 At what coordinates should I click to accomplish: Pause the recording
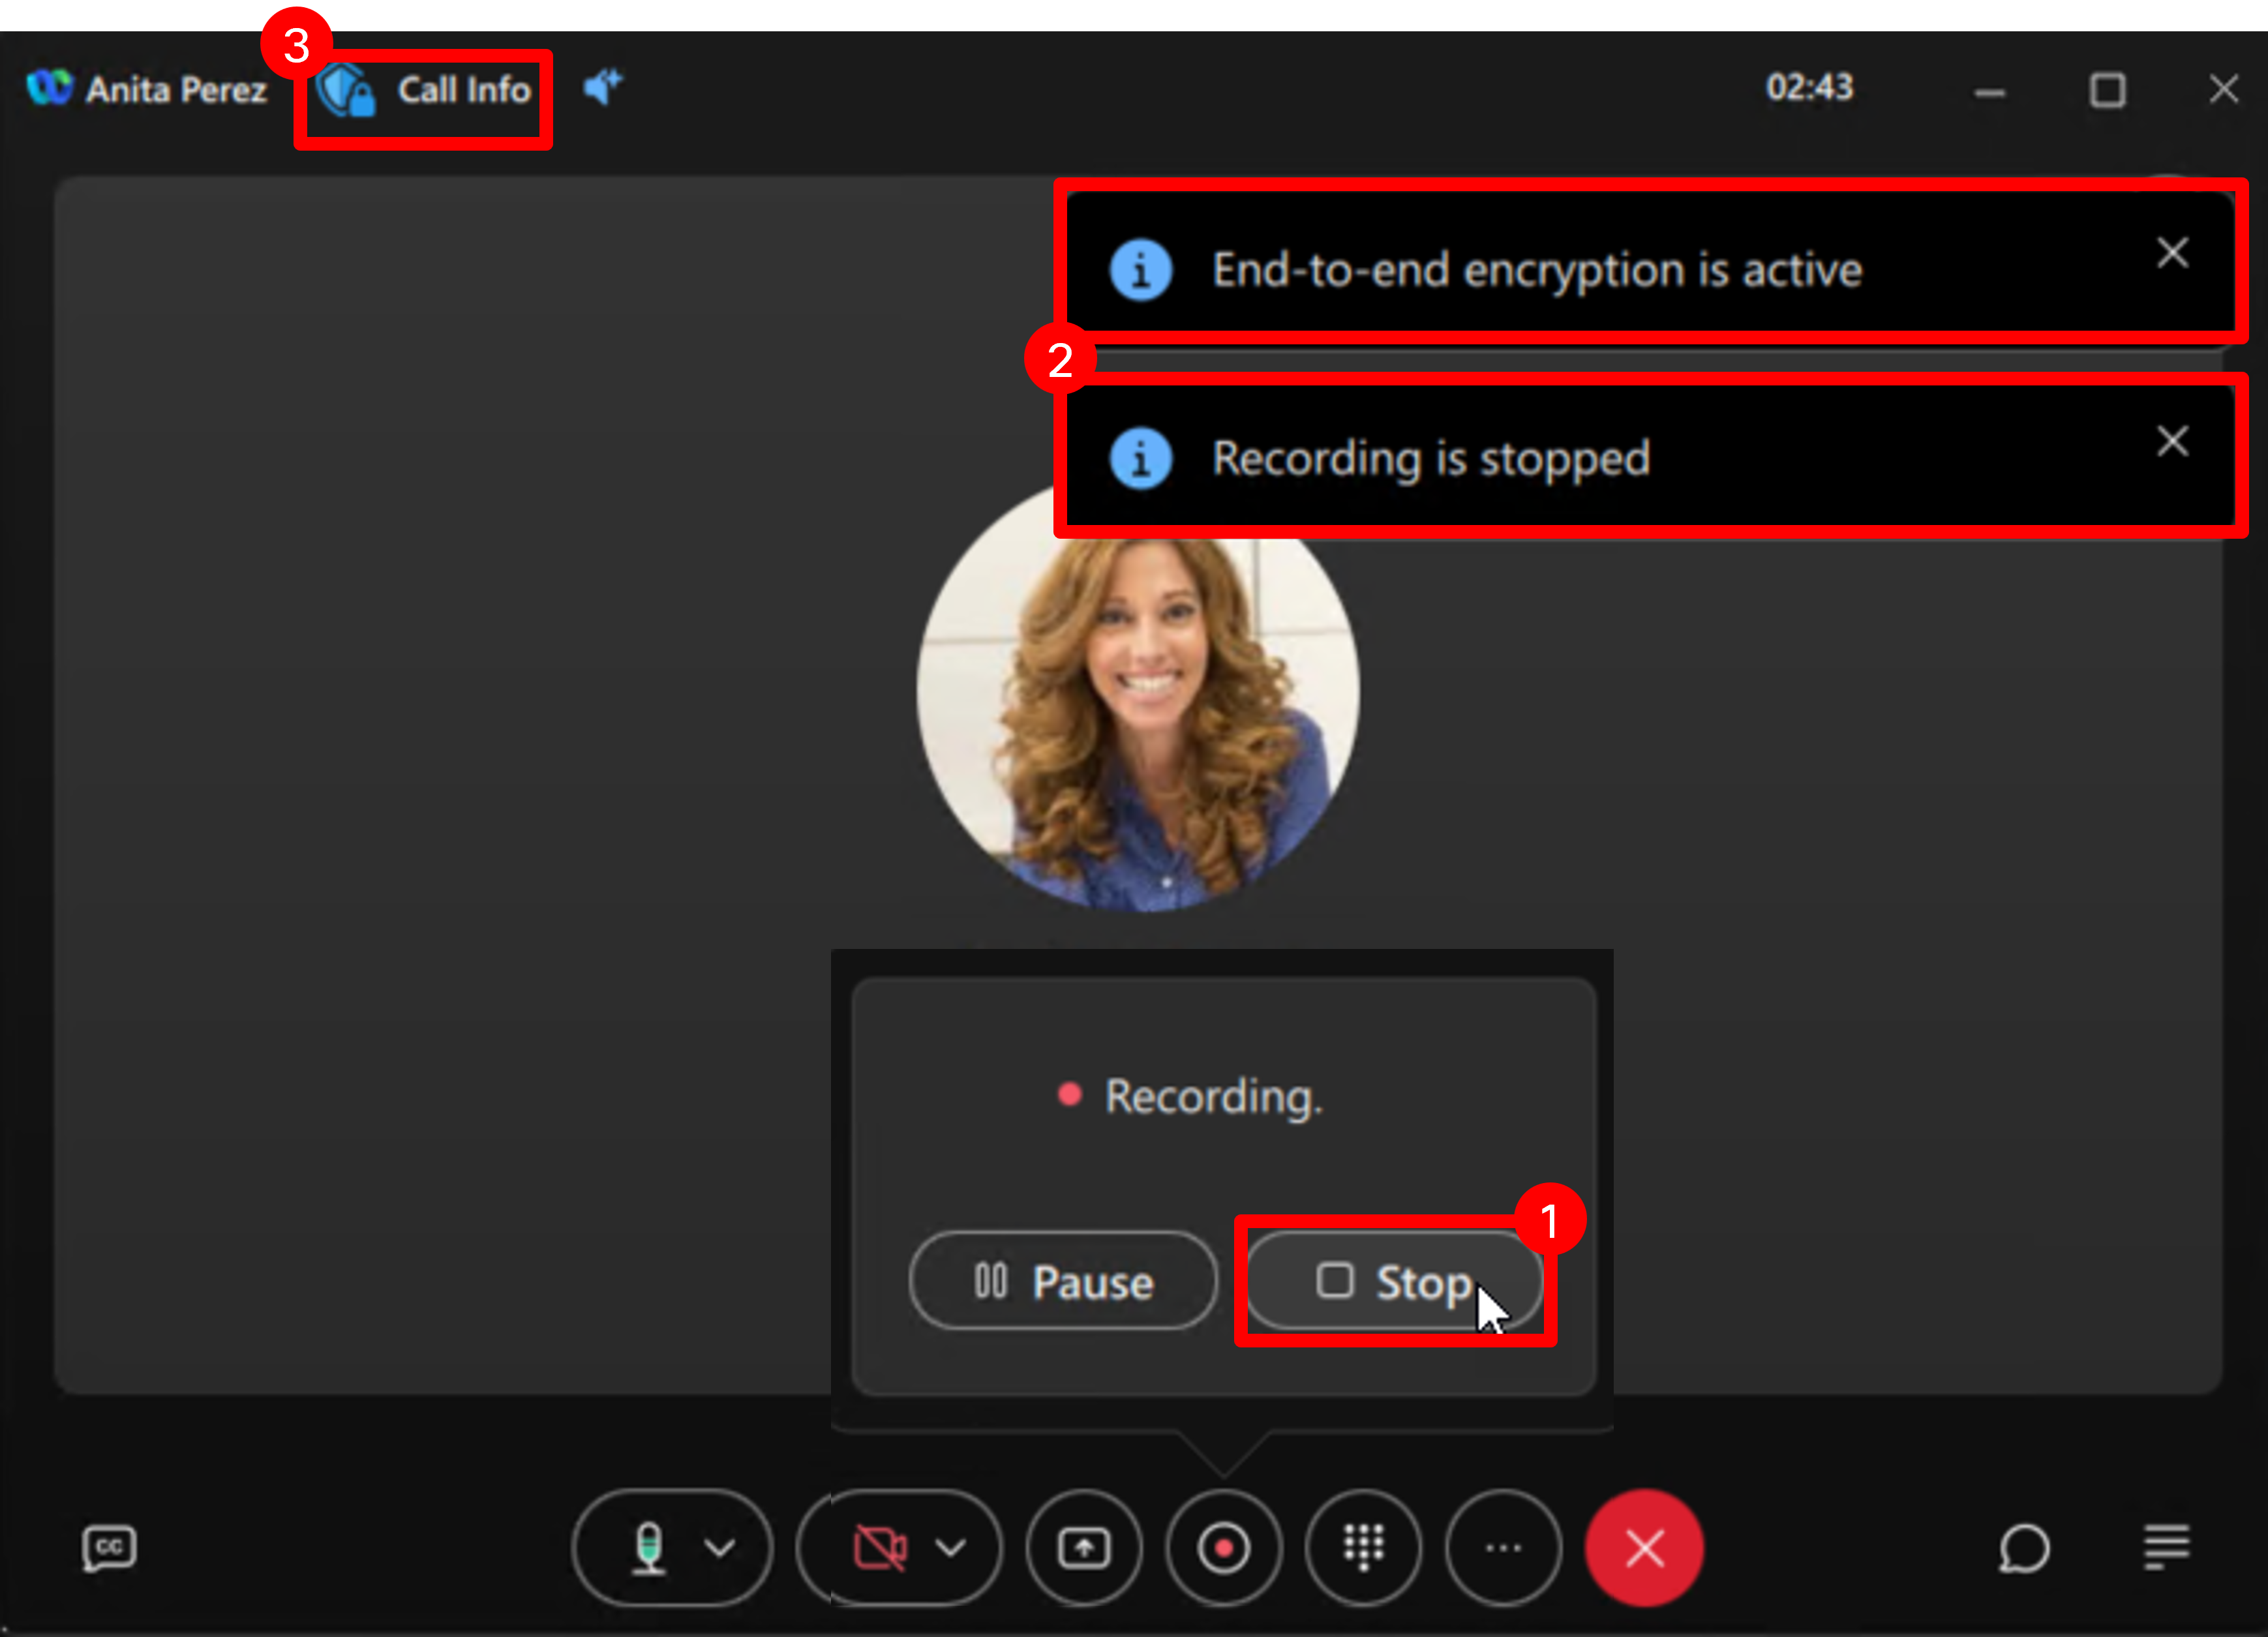click(x=1063, y=1281)
